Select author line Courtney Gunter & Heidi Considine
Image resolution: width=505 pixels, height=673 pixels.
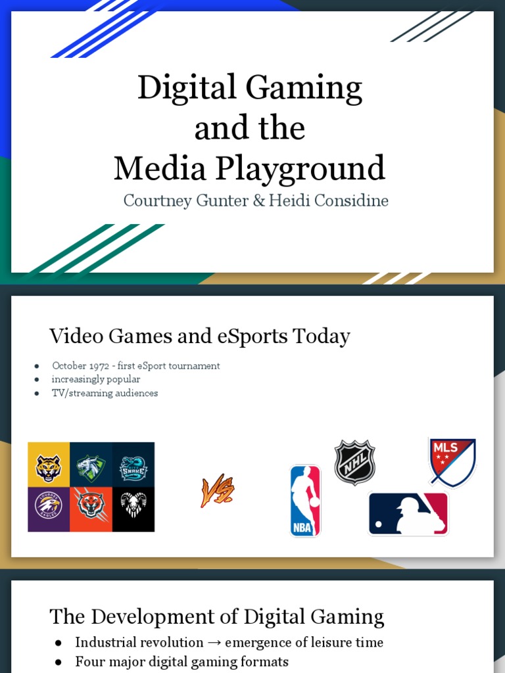click(256, 200)
